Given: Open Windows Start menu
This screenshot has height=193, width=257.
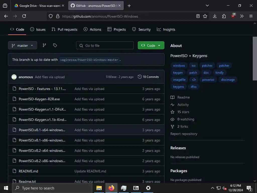Looking at the screenshot, I should click(x=6, y=188).
